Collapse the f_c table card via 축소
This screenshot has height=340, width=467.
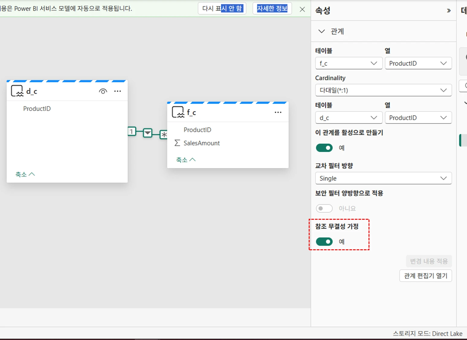pyautogui.click(x=186, y=160)
